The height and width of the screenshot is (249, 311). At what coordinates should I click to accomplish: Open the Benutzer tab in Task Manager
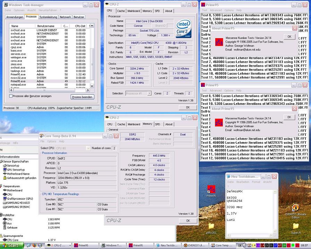[79, 17]
